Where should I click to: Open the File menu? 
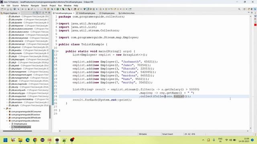pos(3,6)
